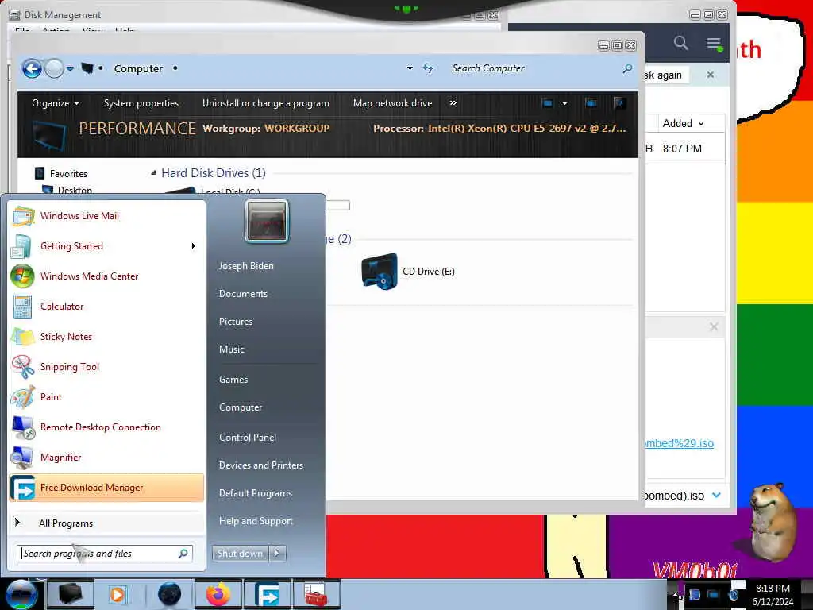Open Firefox from the taskbar
813x610 pixels.
point(218,594)
